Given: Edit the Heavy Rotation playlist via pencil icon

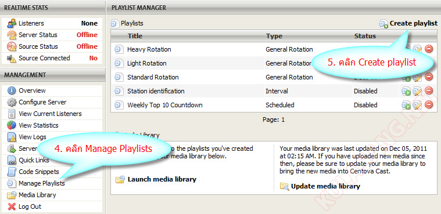Looking at the screenshot, I should (x=417, y=49).
